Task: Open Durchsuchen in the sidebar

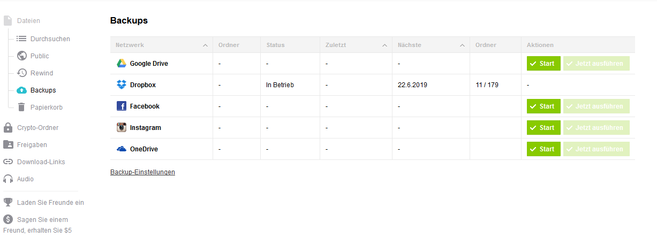Action: [x=50, y=39]
